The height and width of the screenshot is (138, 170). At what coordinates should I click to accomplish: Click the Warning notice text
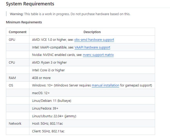(70, 14)
